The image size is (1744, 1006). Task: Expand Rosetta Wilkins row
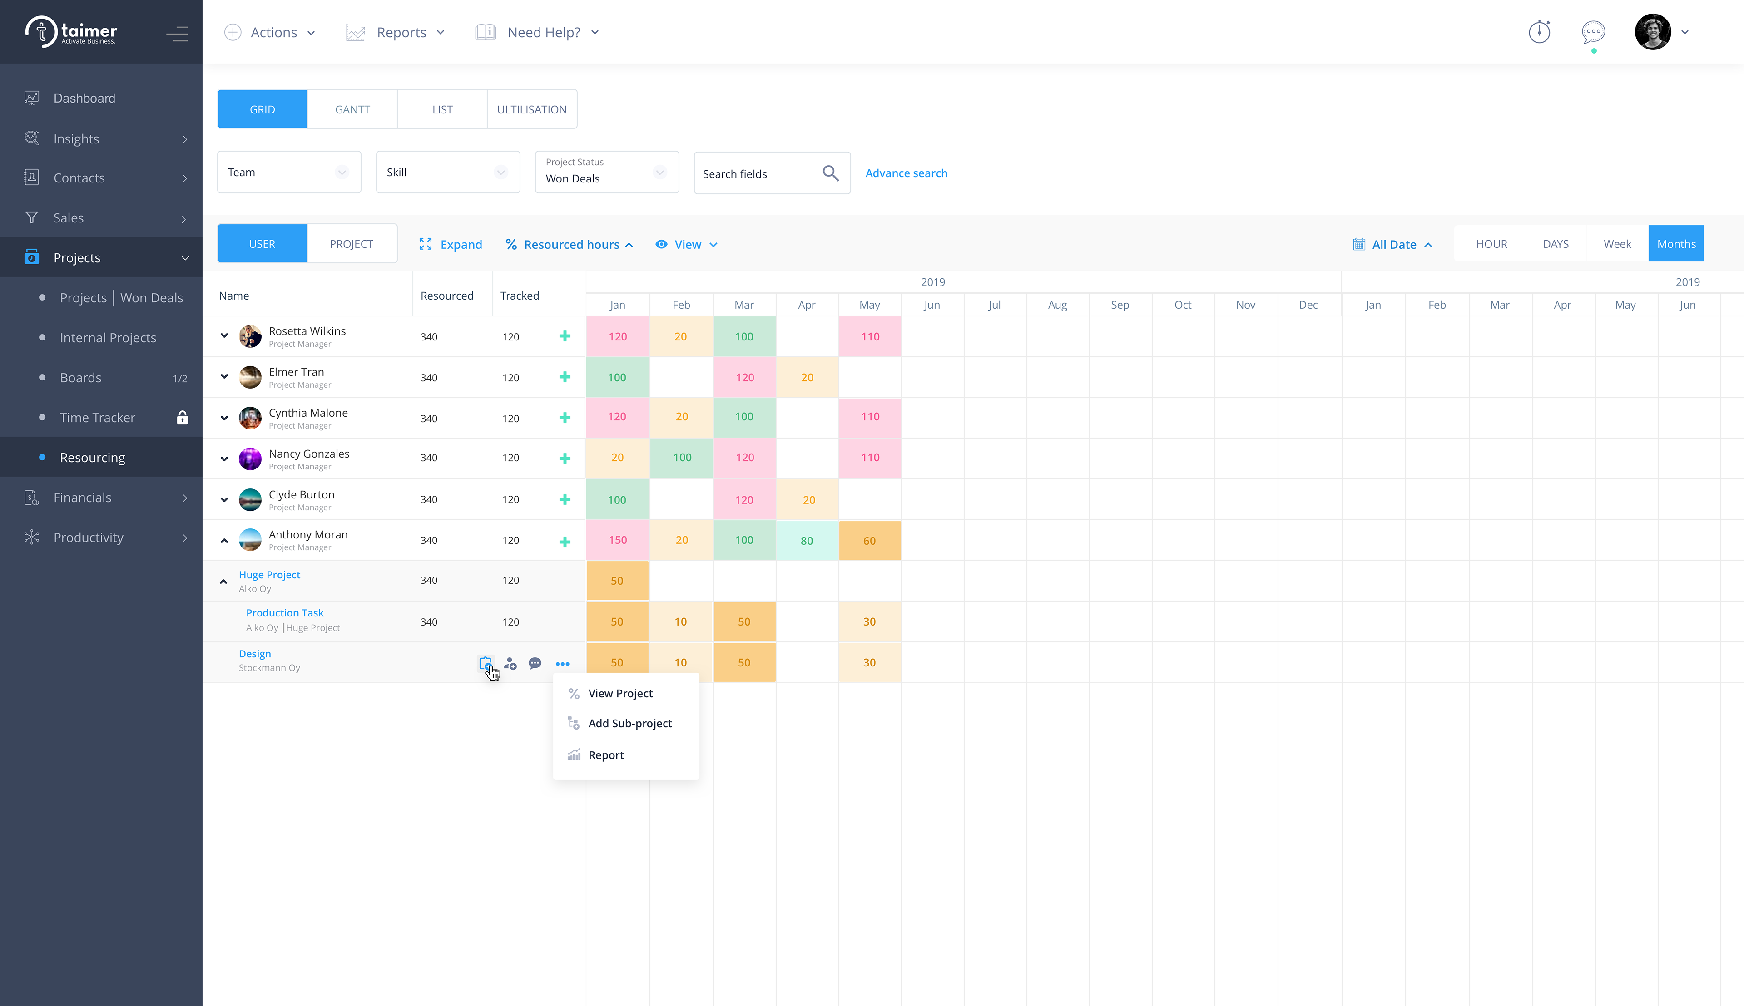(224, 336)
